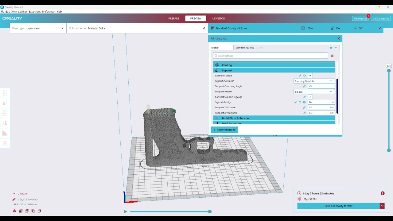Screen dimensions: 393x221
Task: Open the View menu
Action: pos(14,12)
